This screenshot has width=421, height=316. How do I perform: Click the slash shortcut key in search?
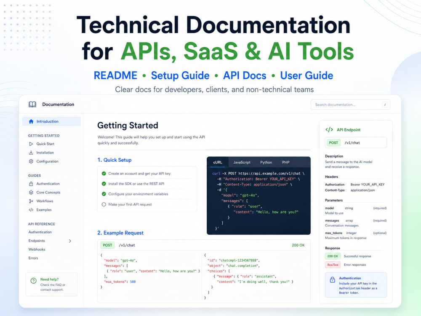point(385,105)
